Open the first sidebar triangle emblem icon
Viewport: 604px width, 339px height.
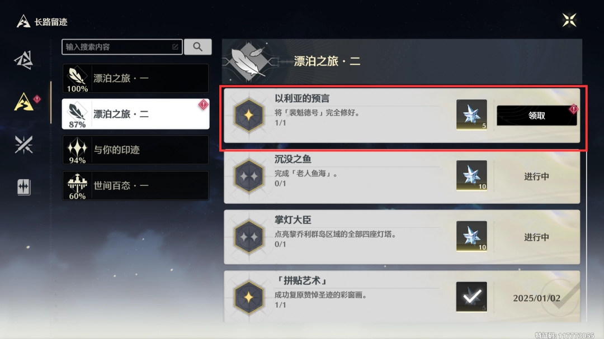(x=23, y=60)
